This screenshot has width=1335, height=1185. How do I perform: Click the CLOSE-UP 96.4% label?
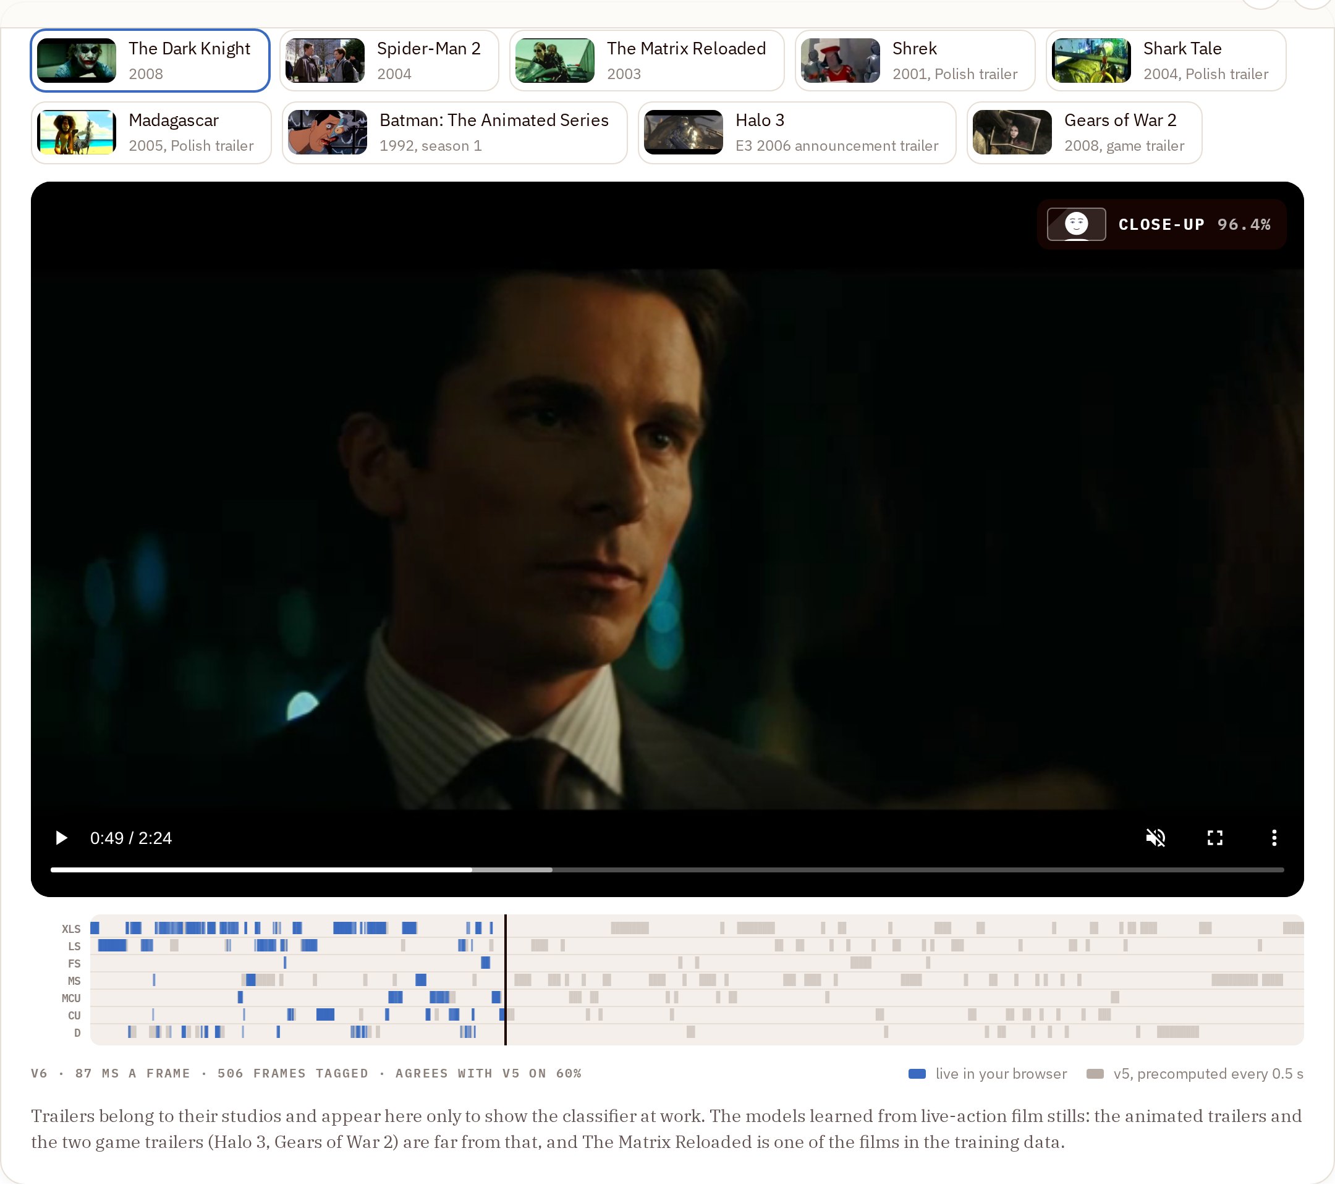tap(1195, 226)
